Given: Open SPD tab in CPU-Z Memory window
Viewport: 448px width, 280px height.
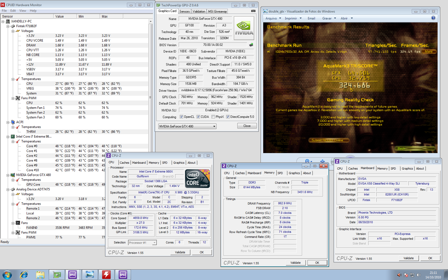Looking at the screenshot, I should [280, 173].
